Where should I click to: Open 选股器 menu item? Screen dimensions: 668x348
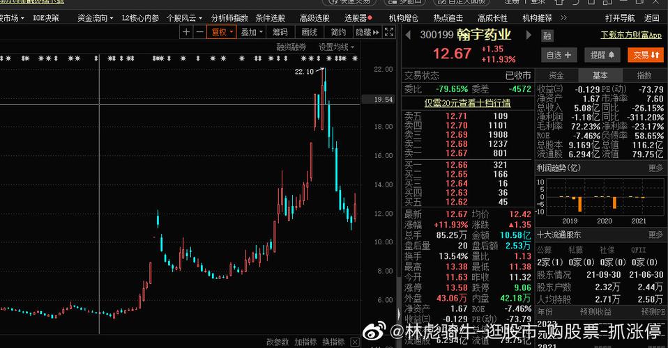coord(358,18)
